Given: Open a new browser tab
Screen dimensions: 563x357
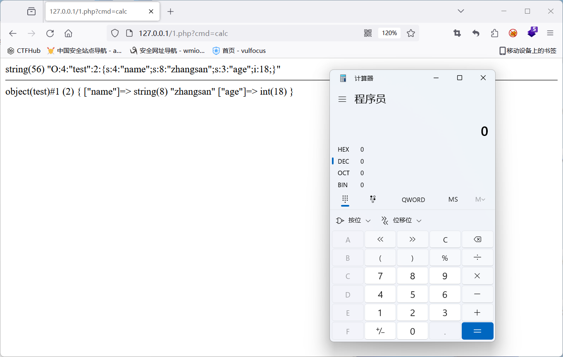Looking at the screenshot, I should coord(170,12).
